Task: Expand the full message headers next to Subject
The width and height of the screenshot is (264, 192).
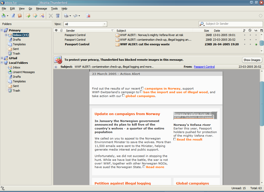Action: (x=56, y=67)
